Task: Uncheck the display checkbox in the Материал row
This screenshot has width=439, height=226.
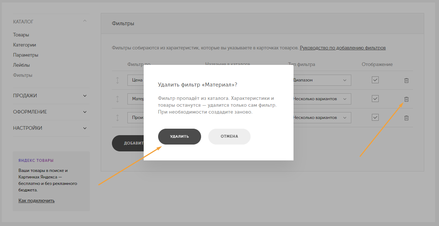Action: click(x=375, y=99)
